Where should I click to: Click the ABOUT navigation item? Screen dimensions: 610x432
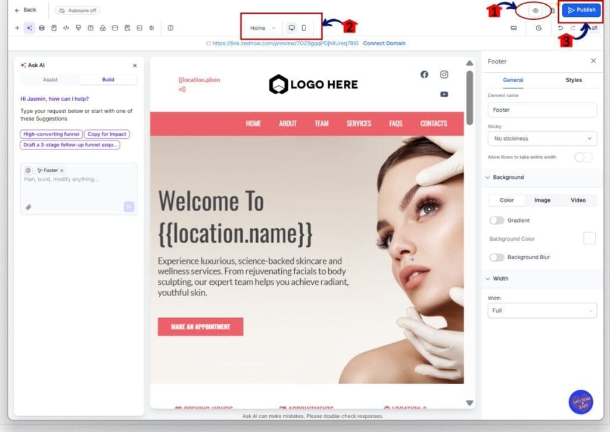point(288,123)
